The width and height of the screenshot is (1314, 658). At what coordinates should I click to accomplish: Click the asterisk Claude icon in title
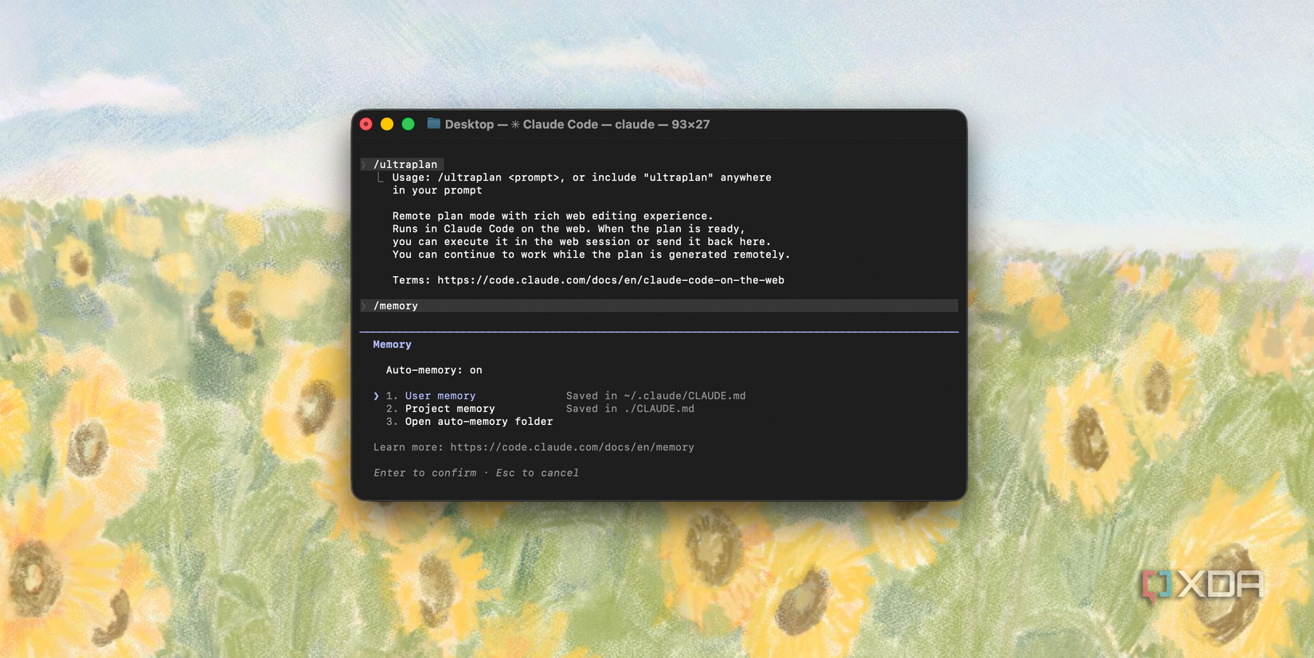(x=515, y=124)
